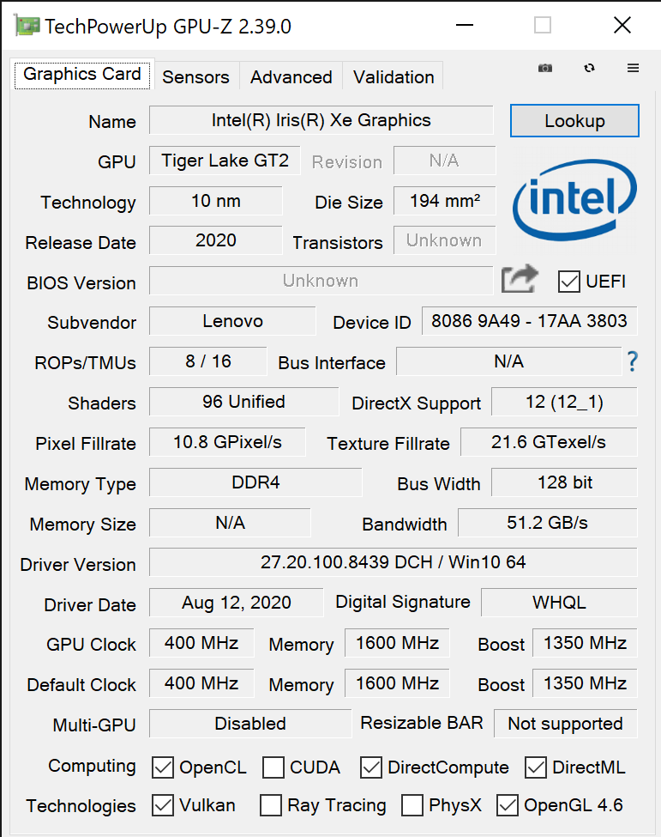Screen dimensions: 661x837
Task: Toggle the UEFI checkbox
Action: coord(568,282)
